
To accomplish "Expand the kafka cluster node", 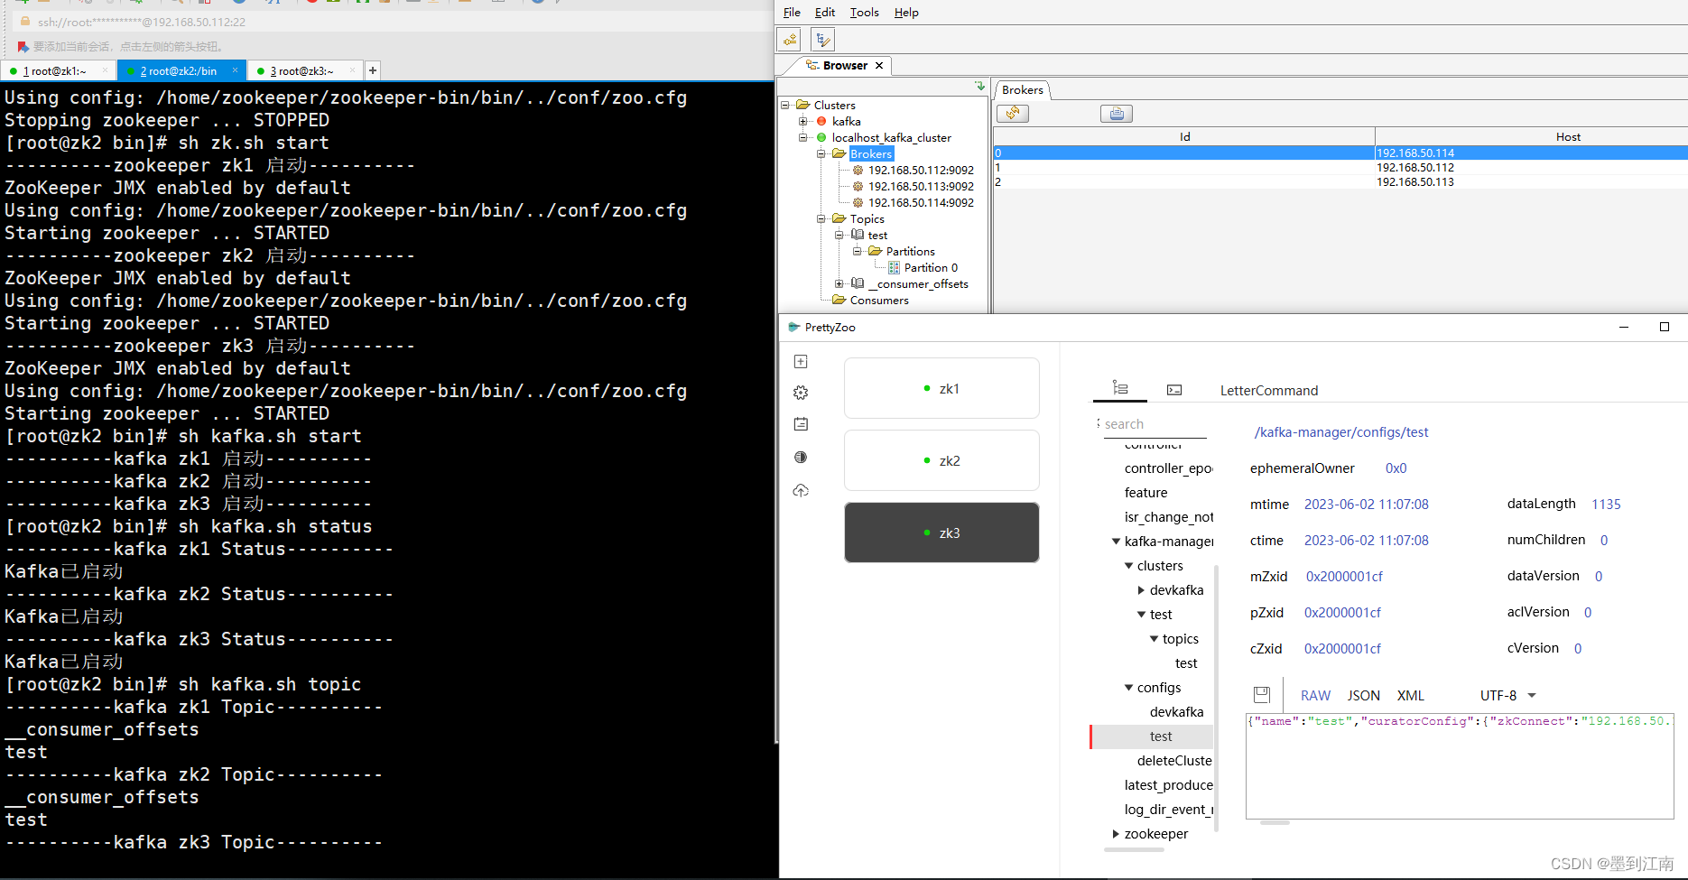I will pyautogui.click(x=803, y=121).
